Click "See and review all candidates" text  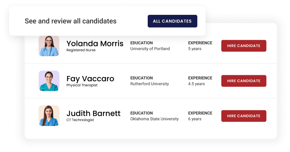[71, 21]
